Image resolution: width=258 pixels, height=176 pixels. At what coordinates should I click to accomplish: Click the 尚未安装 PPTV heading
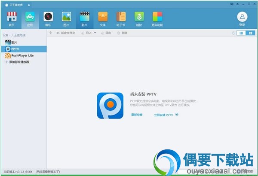(x=143, y=94)
